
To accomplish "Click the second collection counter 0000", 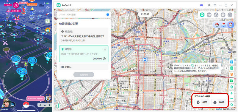I will click(x=219, y=102).
